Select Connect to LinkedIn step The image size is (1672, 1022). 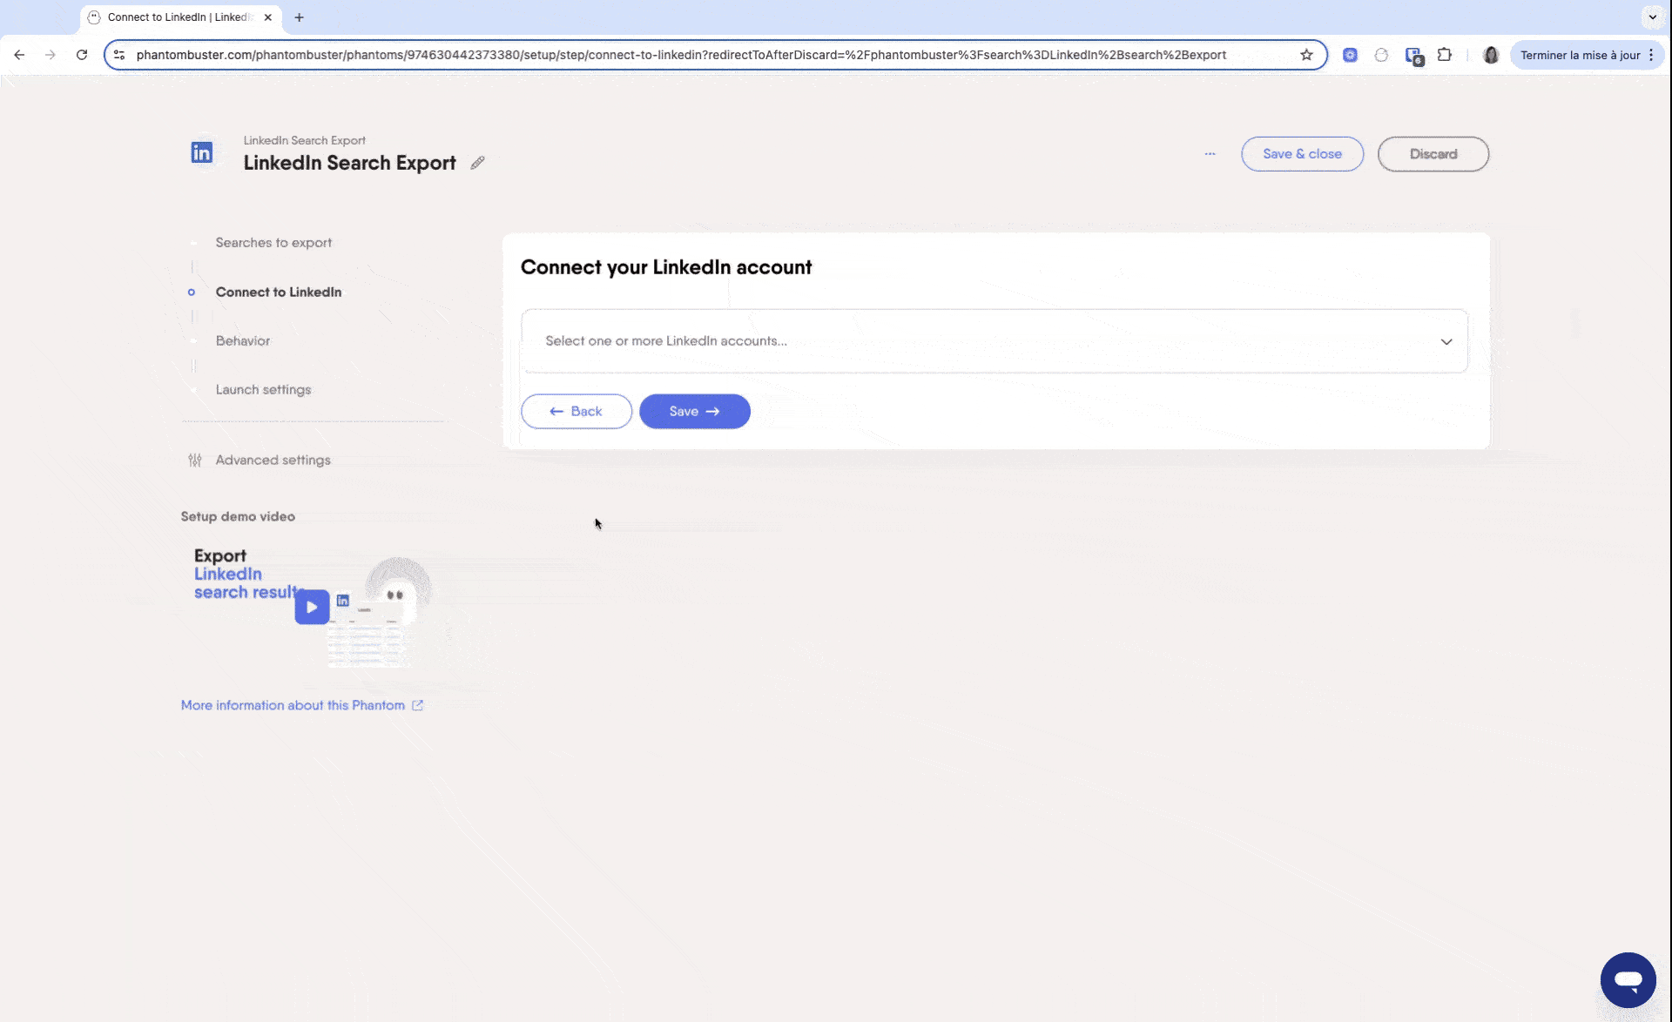(279, 292)
